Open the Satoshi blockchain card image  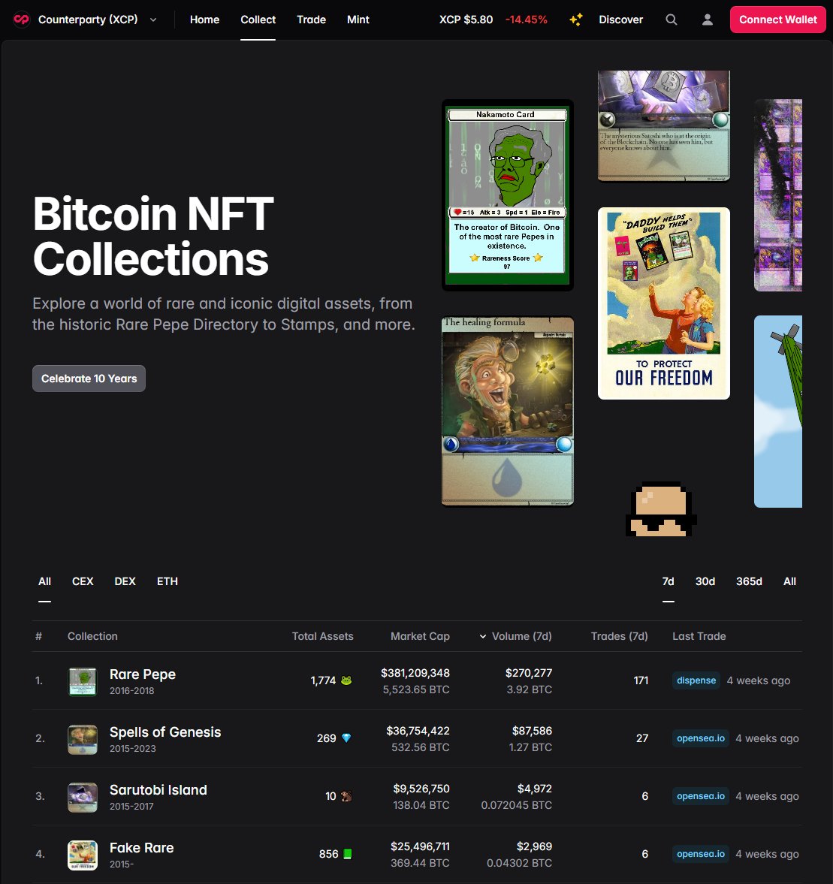(664, 125)
